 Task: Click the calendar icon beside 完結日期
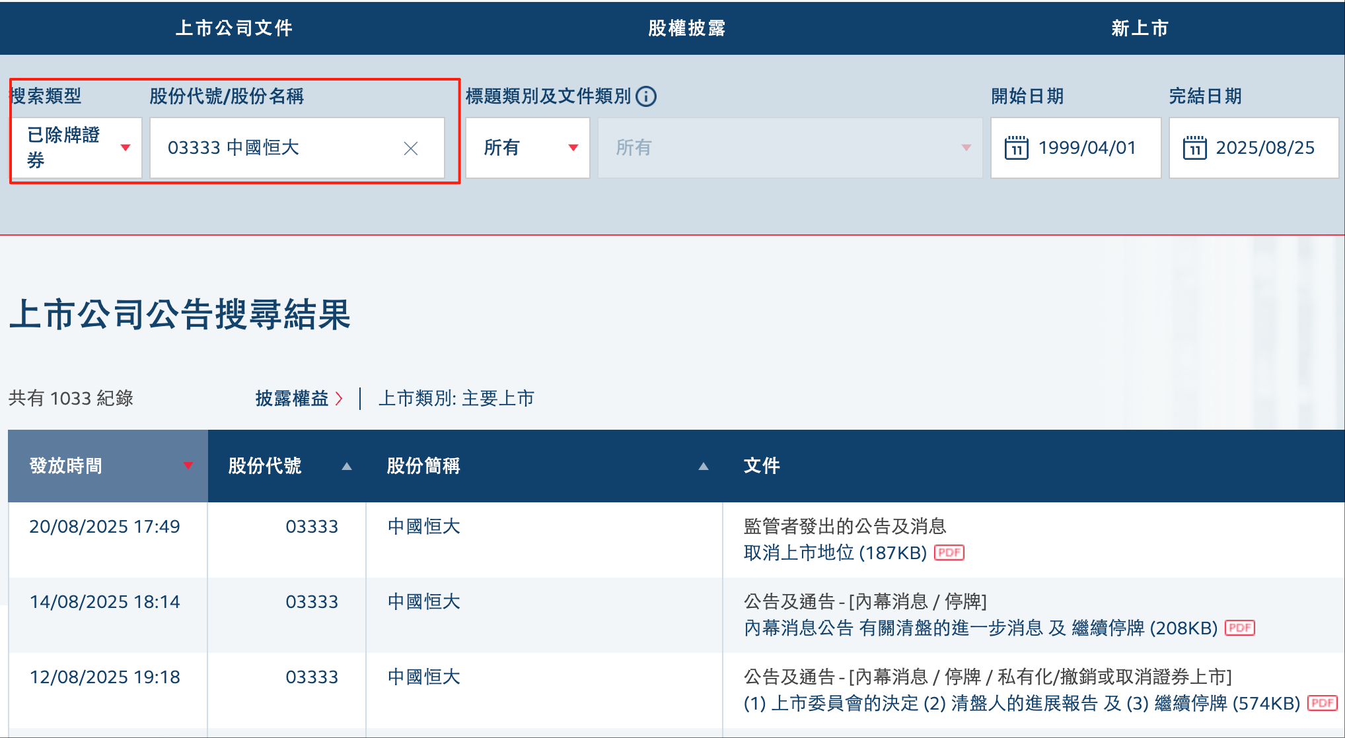(x=1196, y=148)
